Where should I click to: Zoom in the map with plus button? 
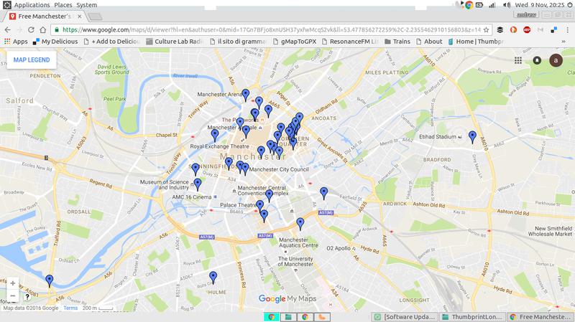(x=13, y=283)
